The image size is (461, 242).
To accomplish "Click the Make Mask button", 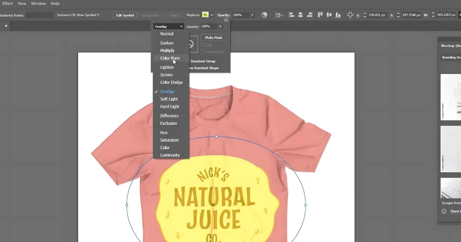I will tap(213, 38).
